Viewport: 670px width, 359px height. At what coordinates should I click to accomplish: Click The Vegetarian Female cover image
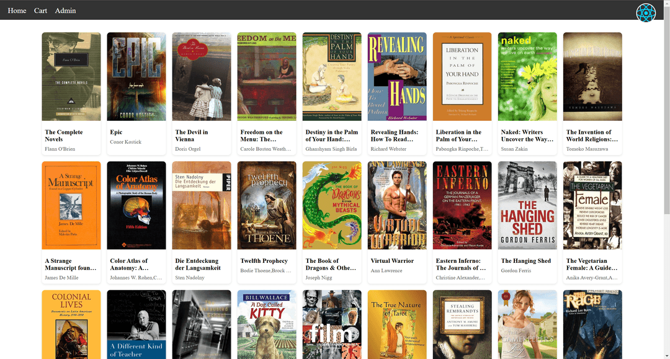pyautogui.click(x=592, y=205)
